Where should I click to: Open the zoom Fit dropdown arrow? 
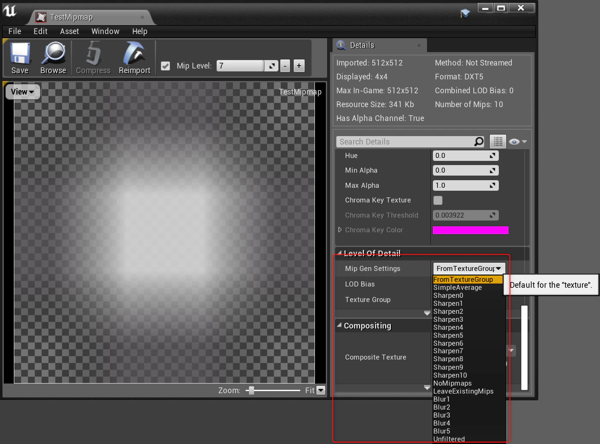coord(321,390)
